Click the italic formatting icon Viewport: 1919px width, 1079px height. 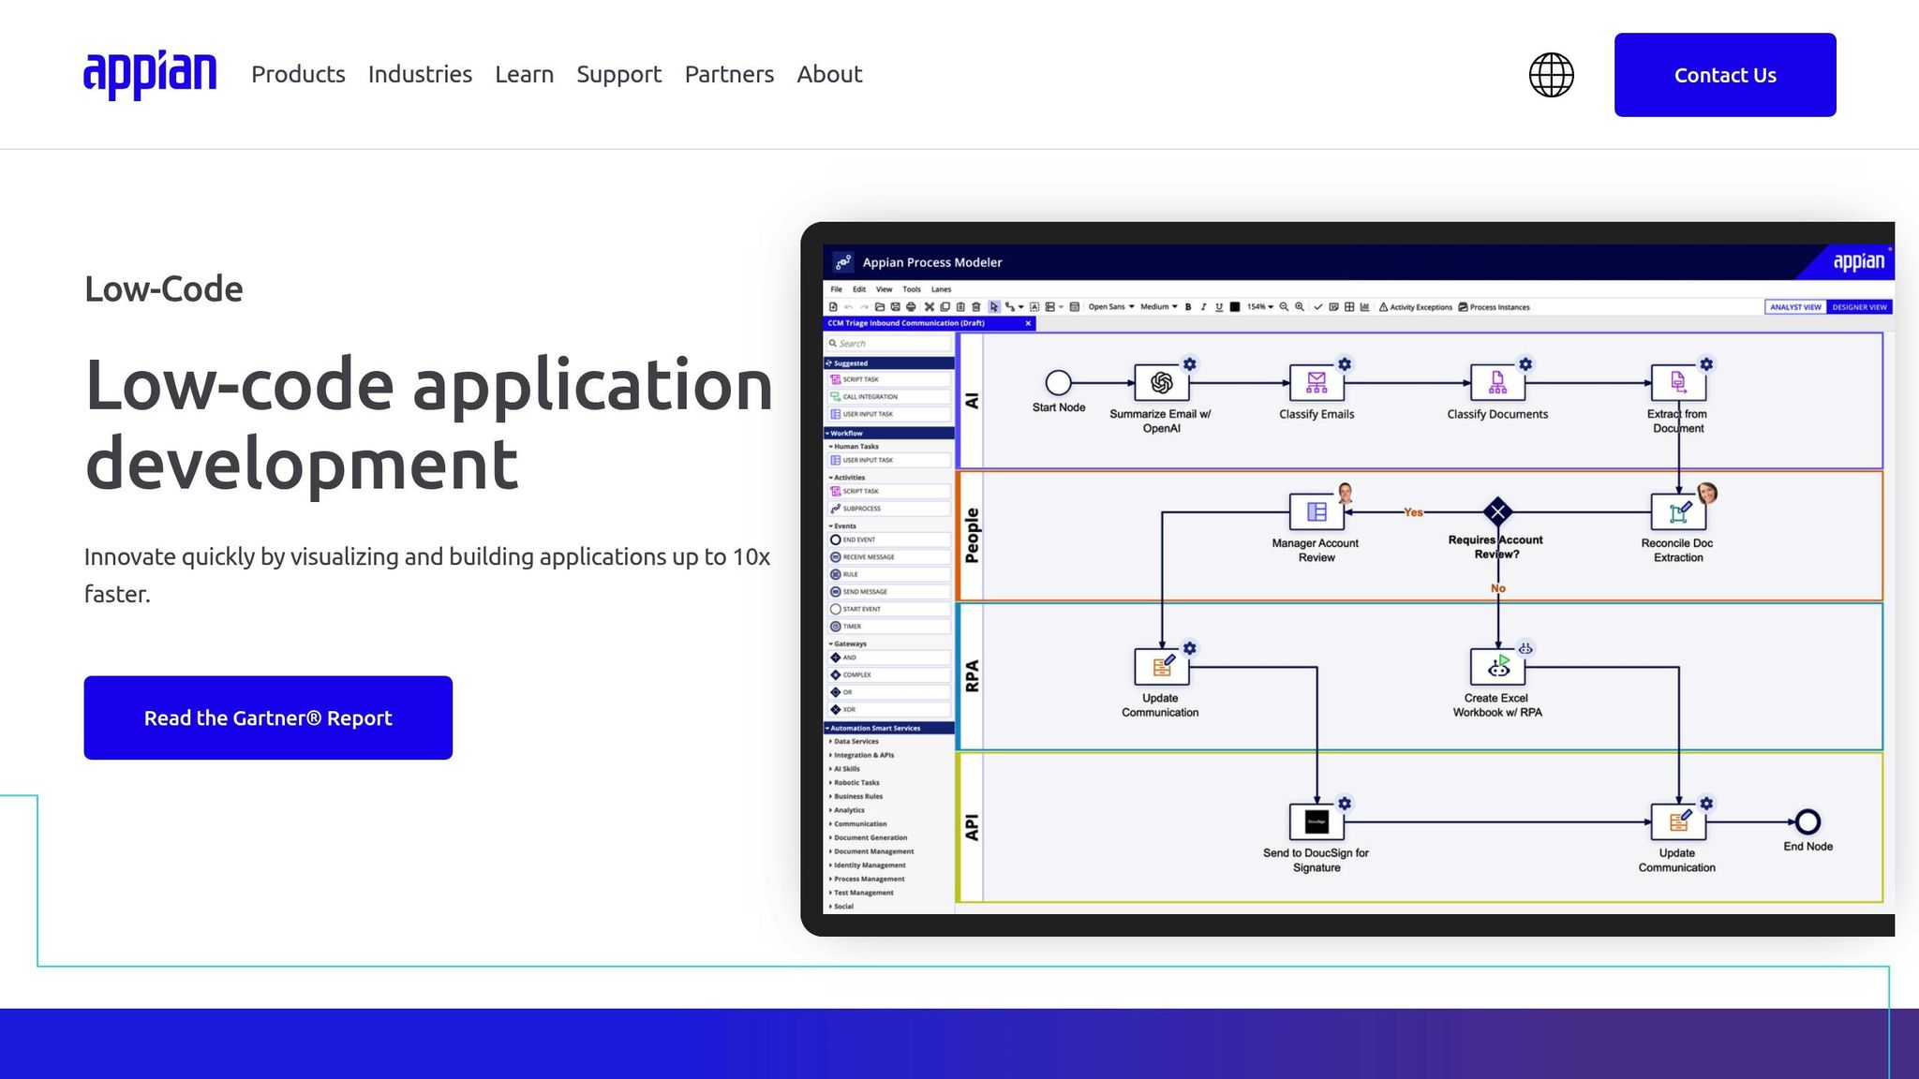(x=1203, y=306)
